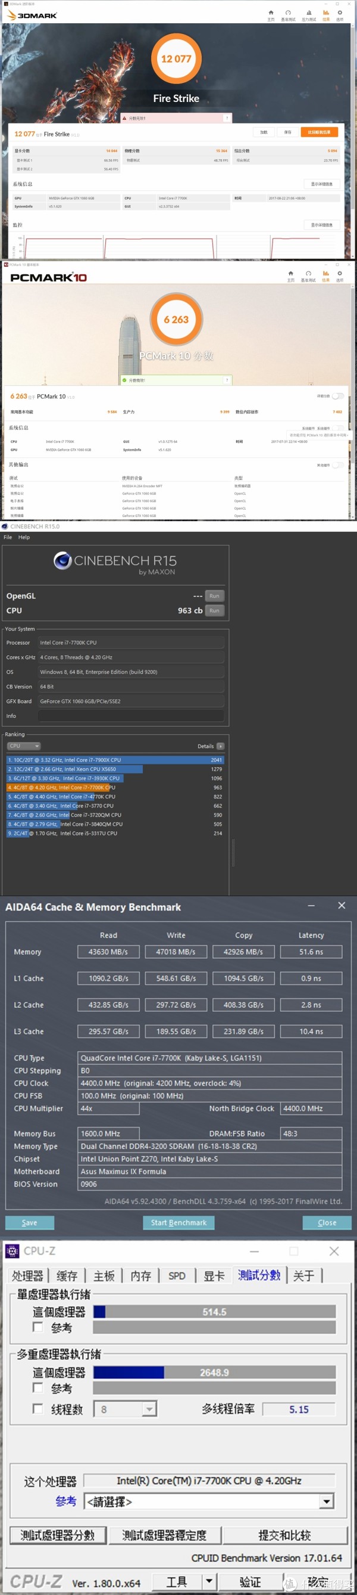Switch to 关于 tab in CPU-Z
The image size is (357, 1595).
coord(303,1276)
